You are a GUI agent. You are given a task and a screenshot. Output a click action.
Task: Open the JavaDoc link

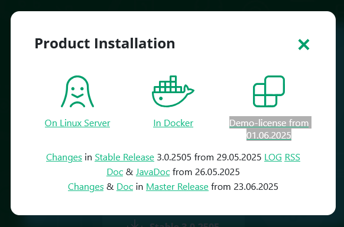(x=153, y=172)
